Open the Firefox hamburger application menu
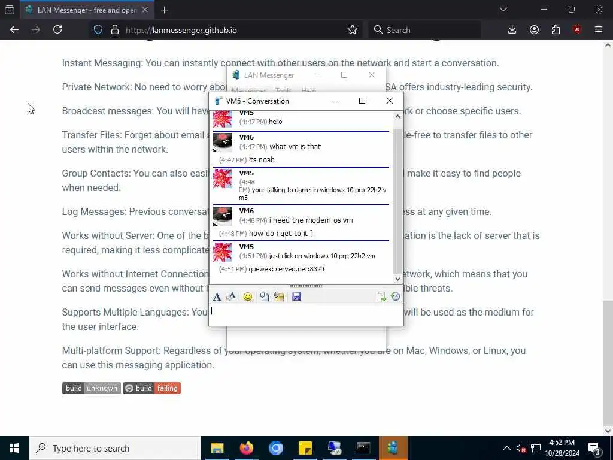 pyautogui.click(x=599, y=30)
